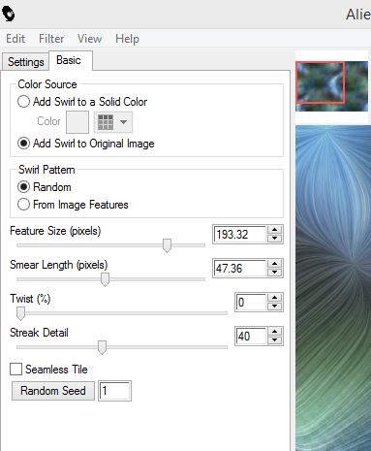Viewport: 371px width, 451px height.
Task: Click the Alien Skin application icon
Action: click(8, 14)
